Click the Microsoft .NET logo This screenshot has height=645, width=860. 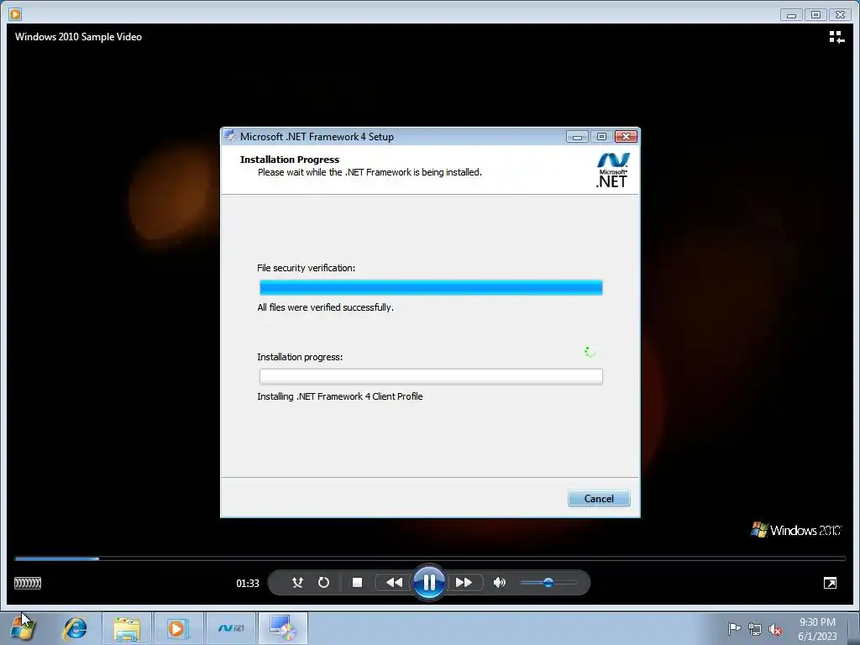(x=612, y=170)
